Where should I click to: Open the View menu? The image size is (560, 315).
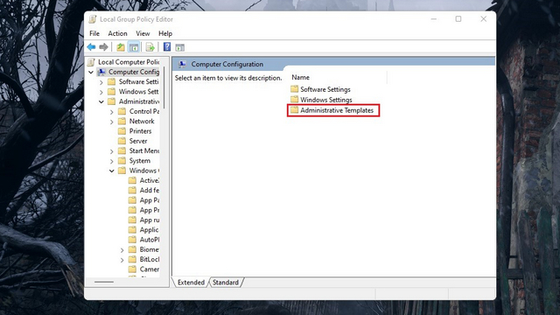point(143,33)
